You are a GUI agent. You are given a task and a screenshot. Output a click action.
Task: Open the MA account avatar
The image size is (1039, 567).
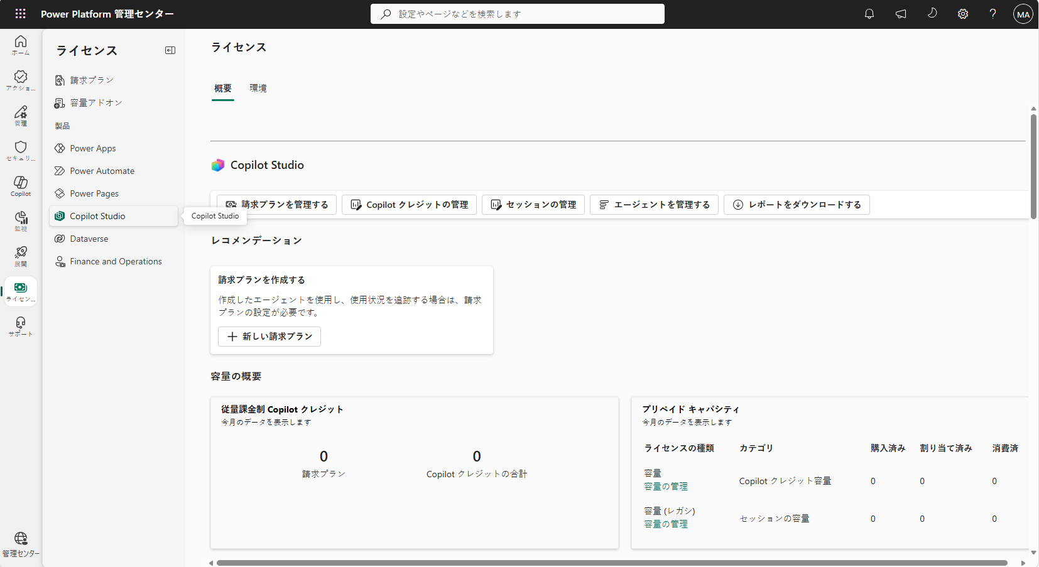click(1023, 14)
